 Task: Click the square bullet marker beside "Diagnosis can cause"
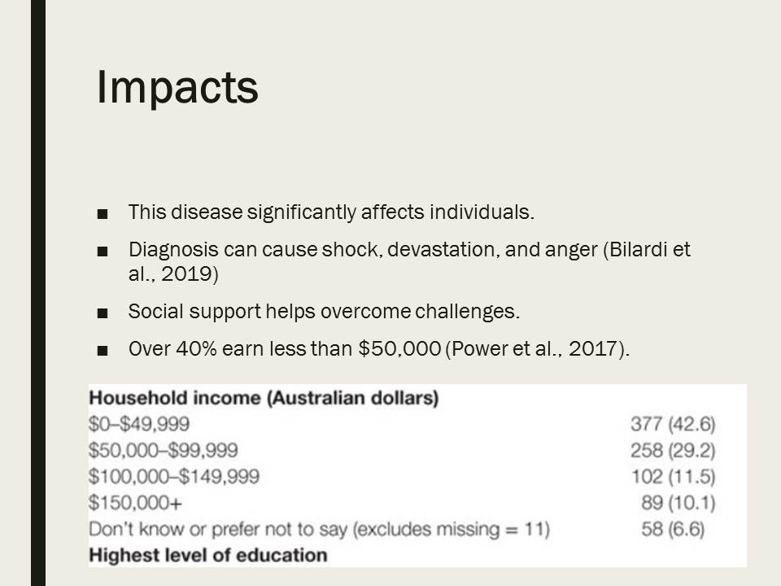102,251
